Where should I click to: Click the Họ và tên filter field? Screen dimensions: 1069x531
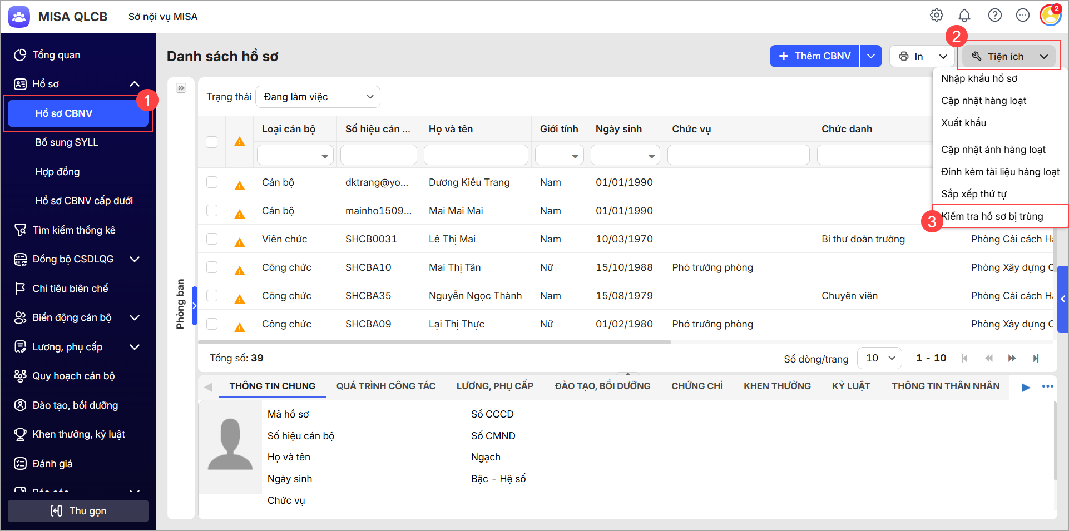coord(476,155)
